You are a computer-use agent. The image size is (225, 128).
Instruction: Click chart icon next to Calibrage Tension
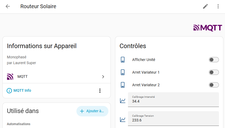(123, 120)
